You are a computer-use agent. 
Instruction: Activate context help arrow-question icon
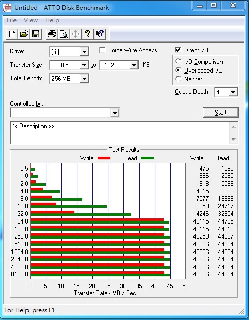pos(100,34)
